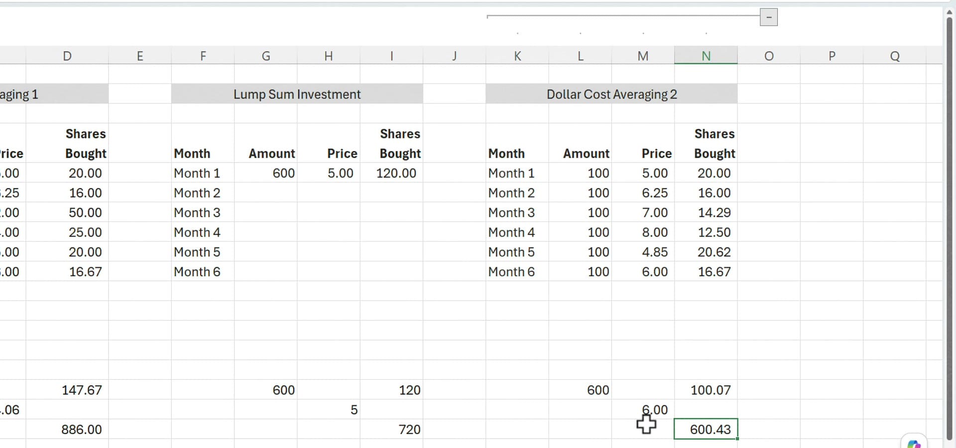This screenshot has width=956, height=448.
Task: Select the value cell 886.00
Action: pos(67,429)
